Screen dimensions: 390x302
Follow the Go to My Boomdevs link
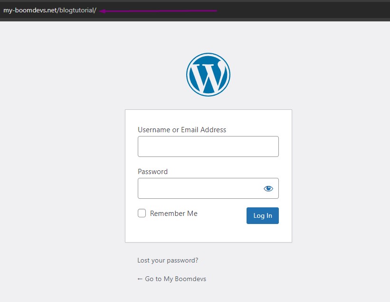171,279
